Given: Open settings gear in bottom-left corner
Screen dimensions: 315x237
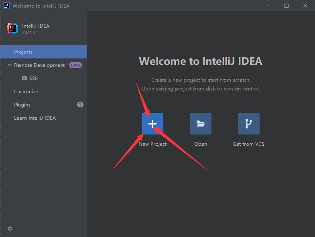Looking at the screenshot, I should click(10, 229).
